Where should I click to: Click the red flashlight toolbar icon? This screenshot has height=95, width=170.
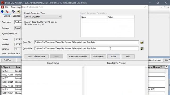(x=7, y=11)
